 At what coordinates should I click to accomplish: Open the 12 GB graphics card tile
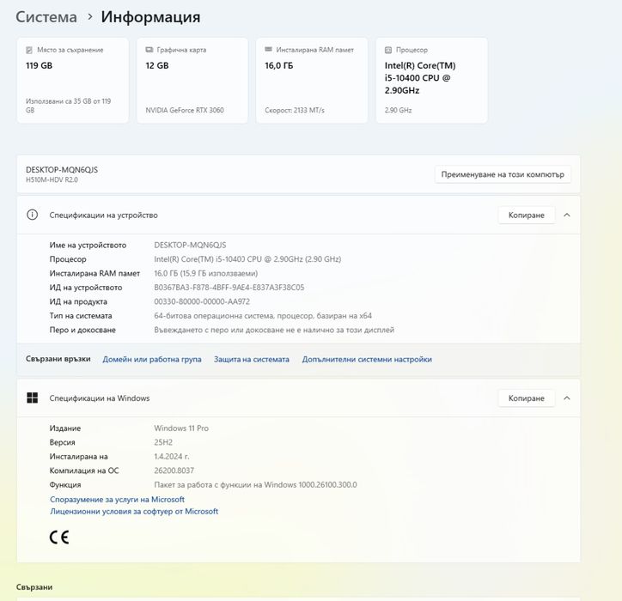[x=192, y=81]
